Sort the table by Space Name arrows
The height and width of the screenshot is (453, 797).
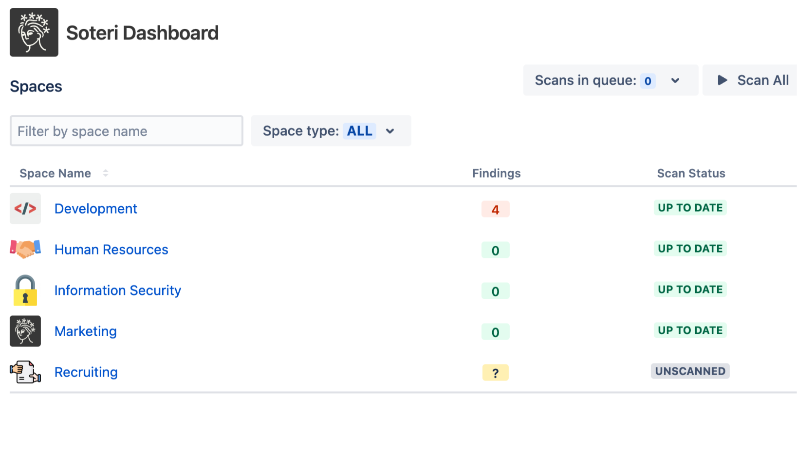(106, 173)
